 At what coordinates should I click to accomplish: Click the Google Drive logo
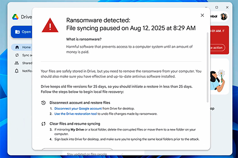tap(15, 17)
